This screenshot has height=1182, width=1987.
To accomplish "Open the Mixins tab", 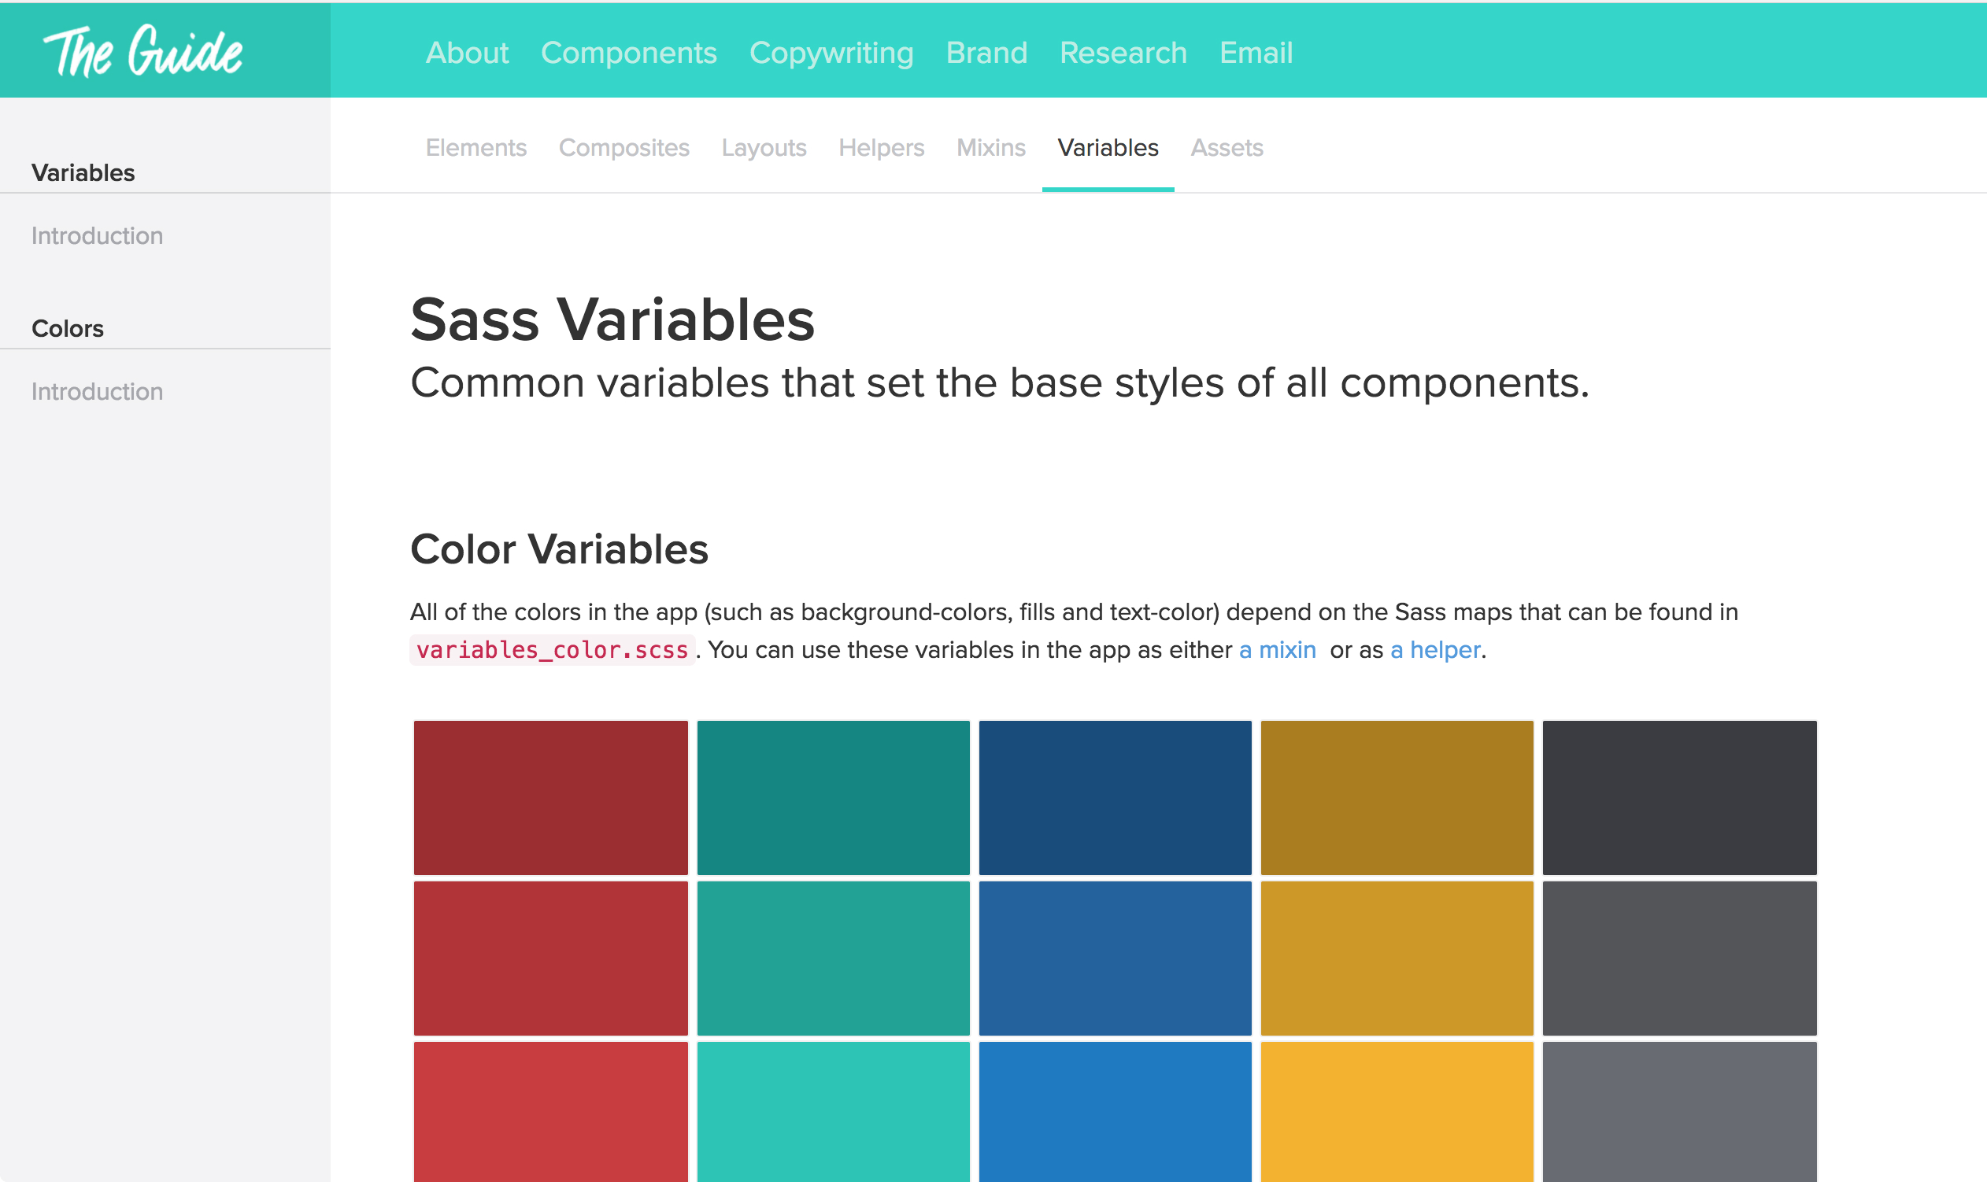I will point(990,147).
